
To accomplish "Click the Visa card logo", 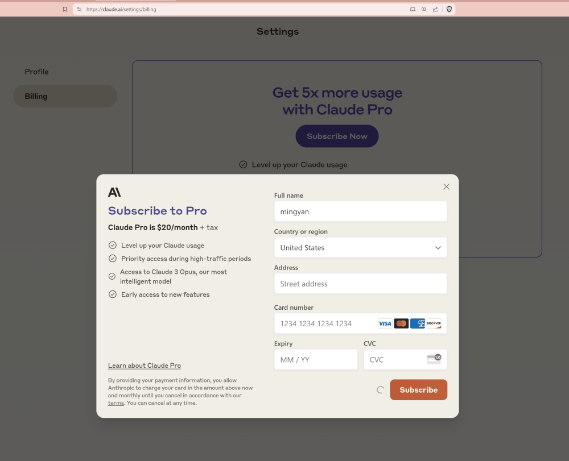I will click(385, 323).
